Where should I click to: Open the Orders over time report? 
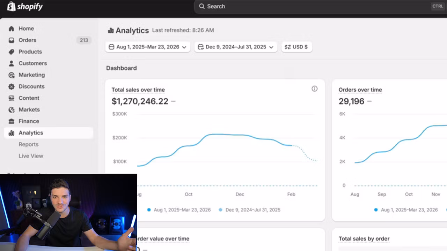(x=360, y=90)
